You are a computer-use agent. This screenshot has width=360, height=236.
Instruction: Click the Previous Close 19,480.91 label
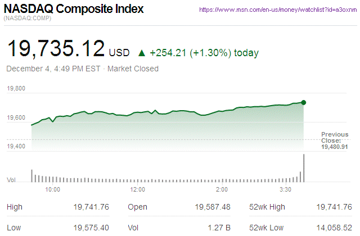(335, 140)
